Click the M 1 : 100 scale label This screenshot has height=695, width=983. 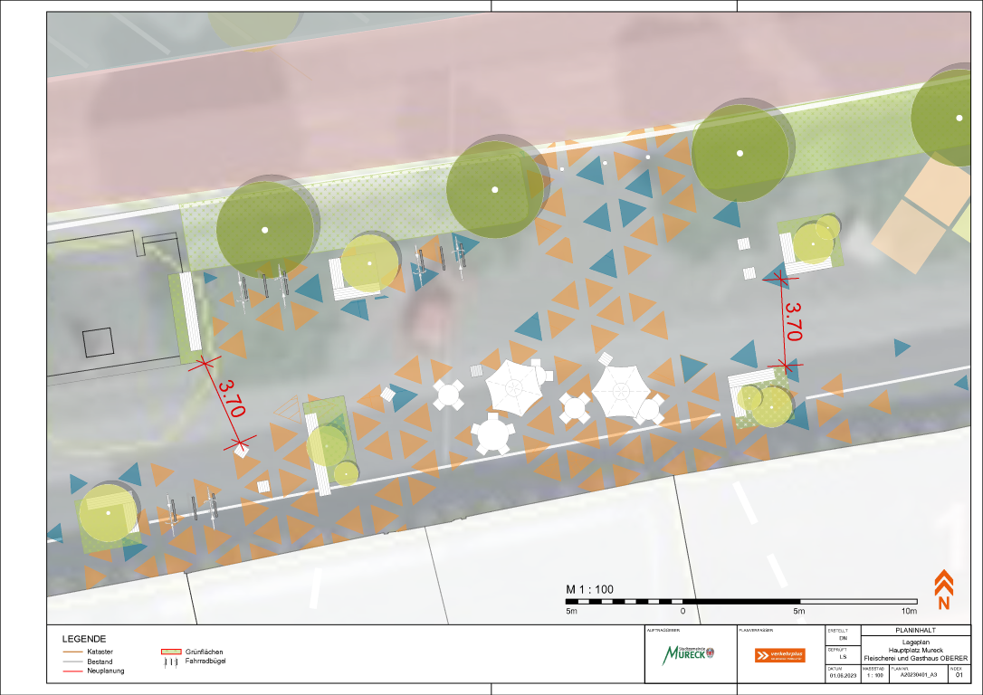click(589, 590)
